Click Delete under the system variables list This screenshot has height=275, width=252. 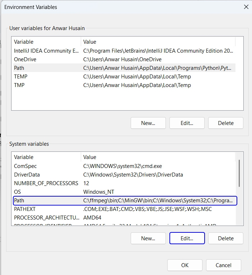[225, 238]
